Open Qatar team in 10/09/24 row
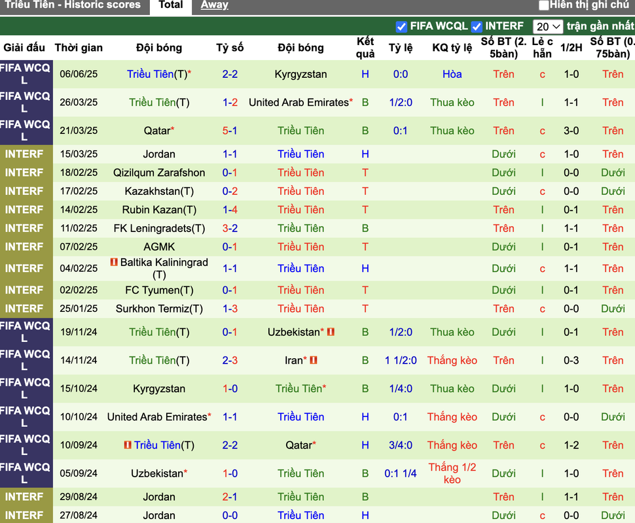The image size is (635, 523). (300, 445)
